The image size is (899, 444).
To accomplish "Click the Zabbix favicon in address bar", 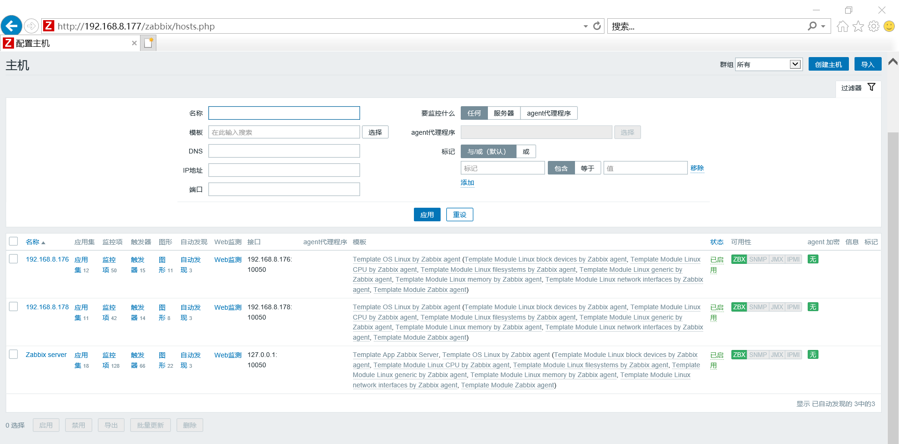I will tap(49, 26).
